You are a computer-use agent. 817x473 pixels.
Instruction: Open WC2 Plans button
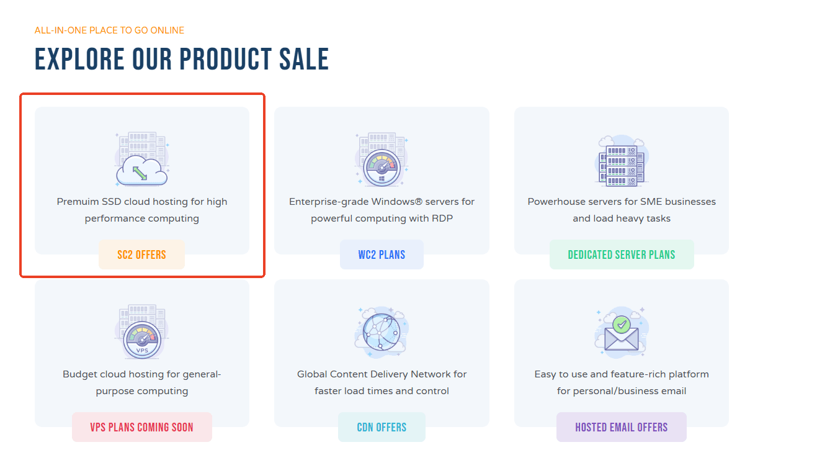[382, 255]
